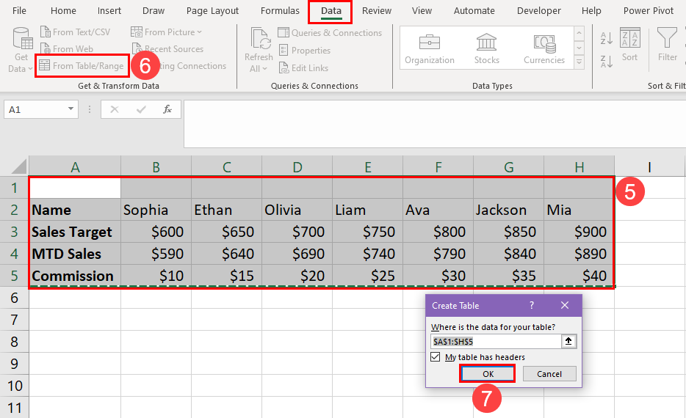Click the MTD Sales label cell

tap(75, 254)
